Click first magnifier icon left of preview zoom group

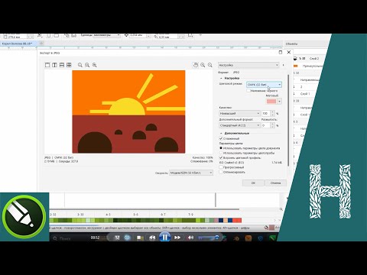pos(80,65)
